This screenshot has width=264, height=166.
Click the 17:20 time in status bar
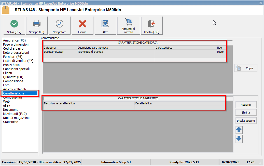(250, 162)
